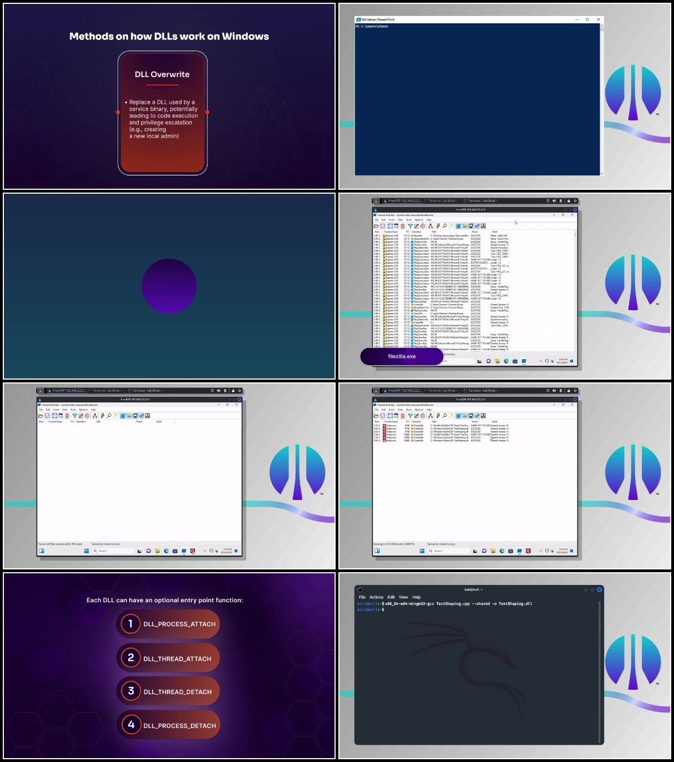The height and width of the screenshot is (762, 674).
Task: Click Jump-to arrow icon in empty Process Monitor window
Action: click(x=115, y=416)
